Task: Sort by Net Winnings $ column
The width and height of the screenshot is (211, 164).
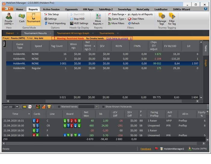Action: pyautogui.click(x=90, y=46)
